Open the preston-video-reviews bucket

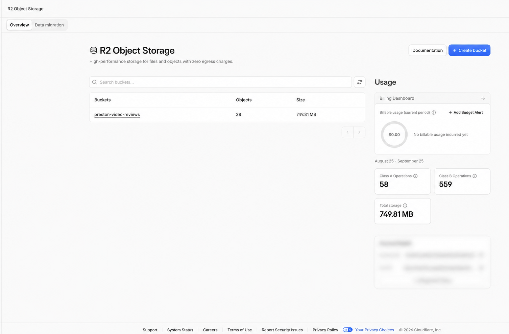(117, 114)
